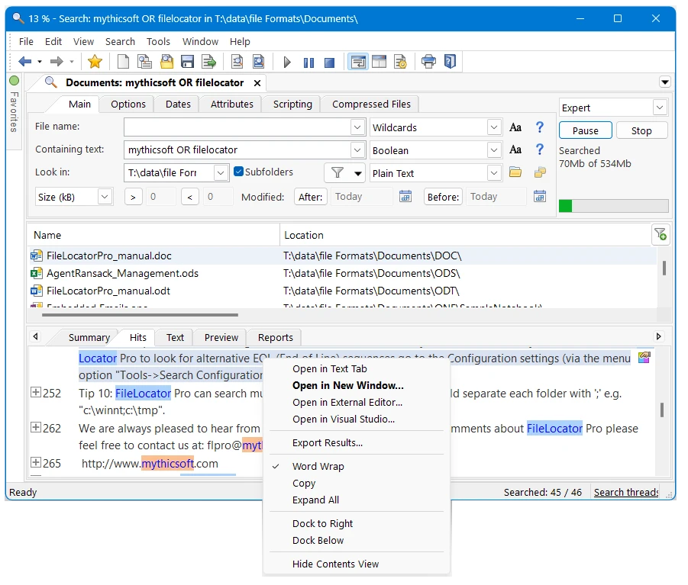Save search with the floppy disk icon
688x585 pixels.
tap(187, 62)
